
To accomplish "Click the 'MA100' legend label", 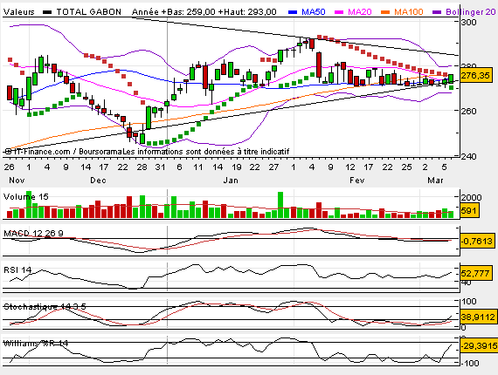I will click(x=408, y=12).
